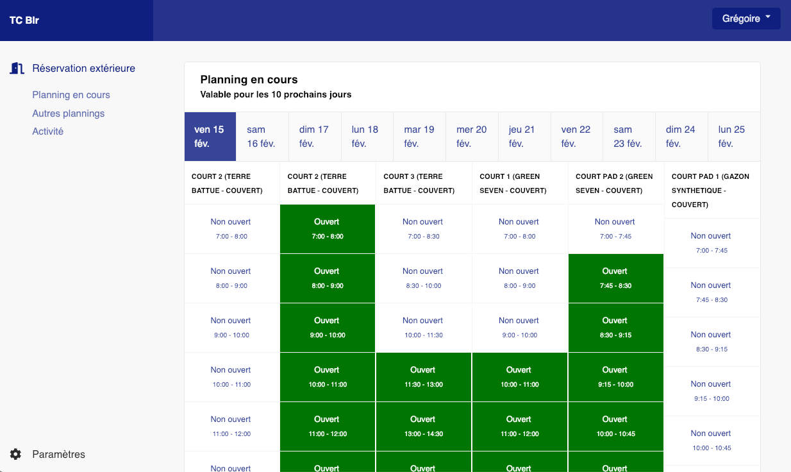791x472 pixels.
Task: Open the mer 20 fév. planning
Action: pos(472,136)
